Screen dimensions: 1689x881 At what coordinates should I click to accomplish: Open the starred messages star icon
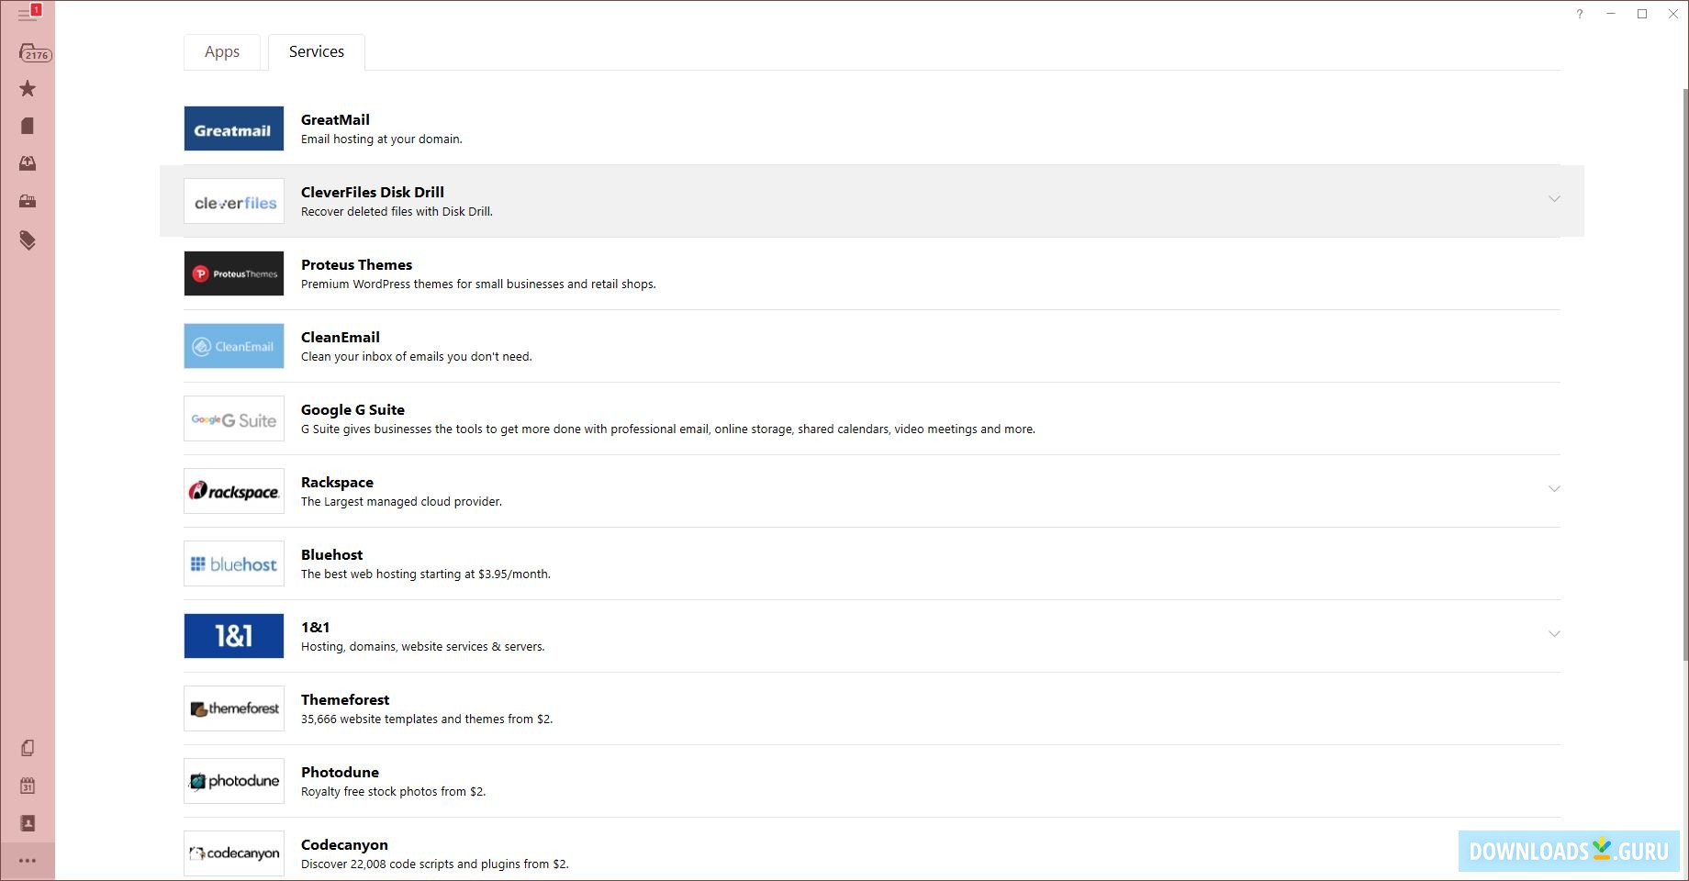point(28,88)
